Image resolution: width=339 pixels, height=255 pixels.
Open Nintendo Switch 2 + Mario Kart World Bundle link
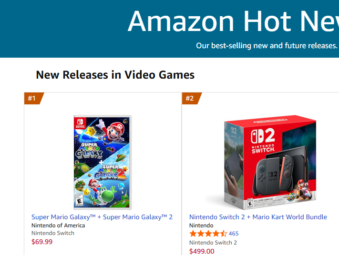pos(258,217)
